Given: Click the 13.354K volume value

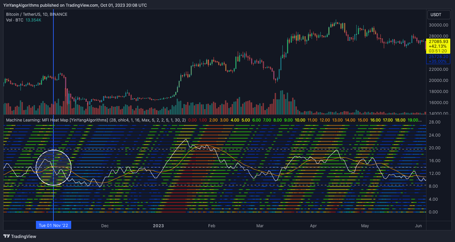Looking at the screenshot, I should pyautogui.click(x=33, y=20).
